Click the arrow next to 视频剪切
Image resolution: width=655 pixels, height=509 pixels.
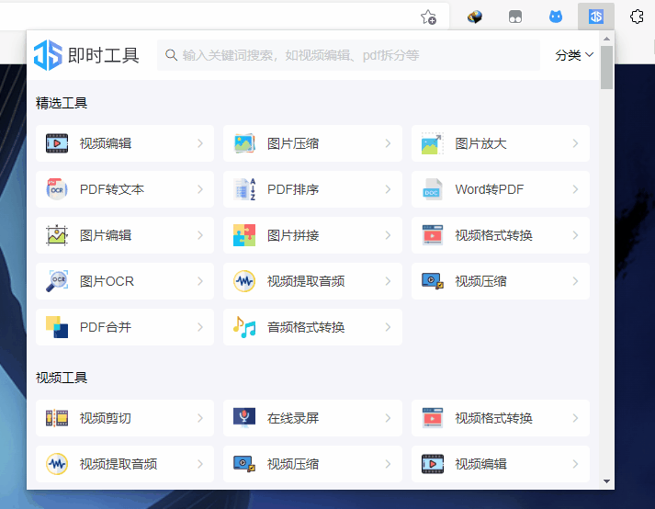point(200,418)
